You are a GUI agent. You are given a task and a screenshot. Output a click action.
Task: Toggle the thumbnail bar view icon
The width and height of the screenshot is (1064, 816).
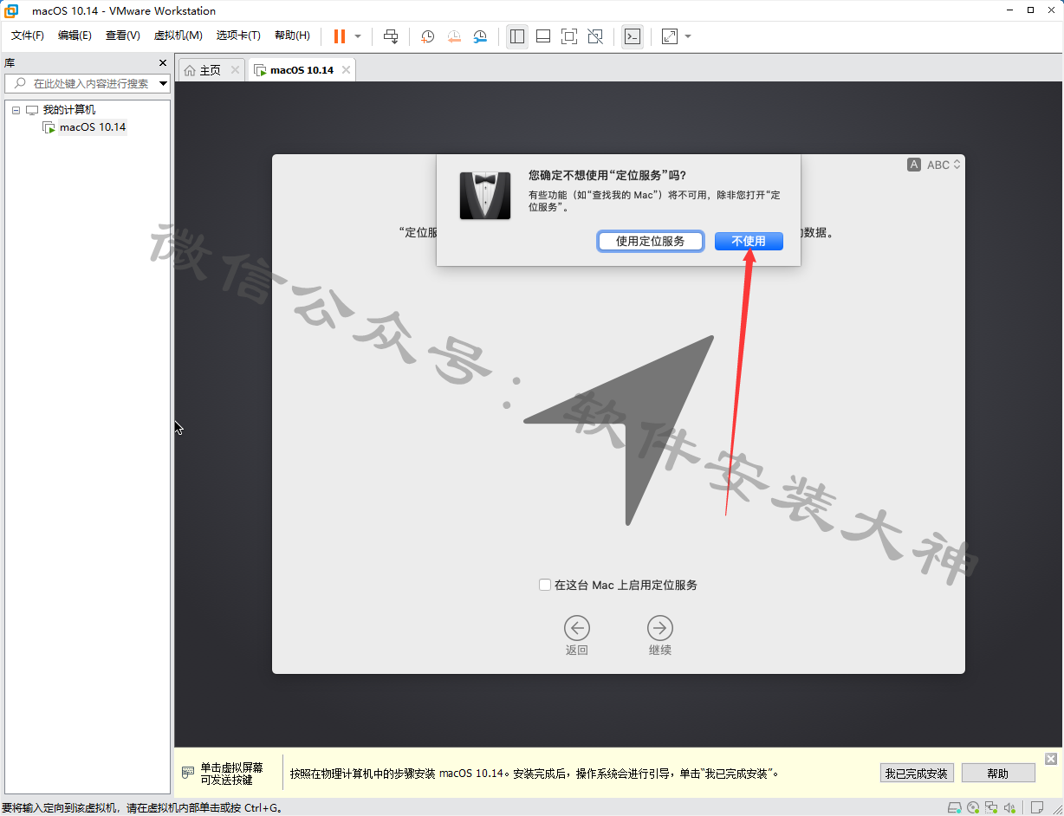click(543, 36)
